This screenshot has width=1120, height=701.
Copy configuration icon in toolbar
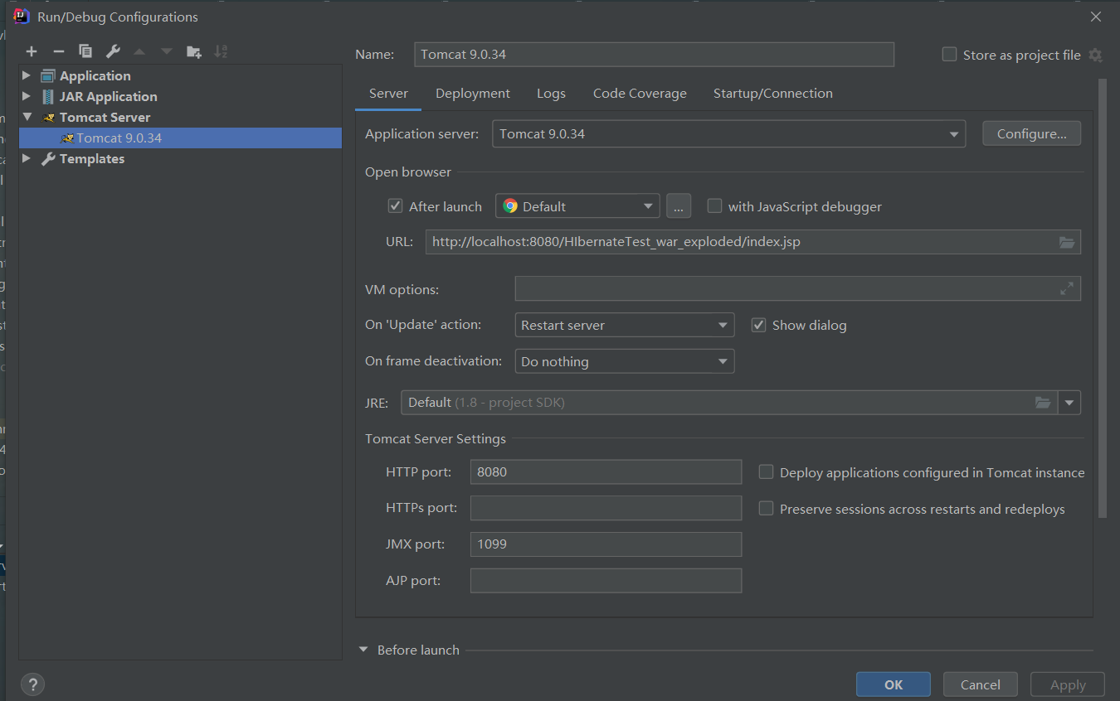[85, 51]
